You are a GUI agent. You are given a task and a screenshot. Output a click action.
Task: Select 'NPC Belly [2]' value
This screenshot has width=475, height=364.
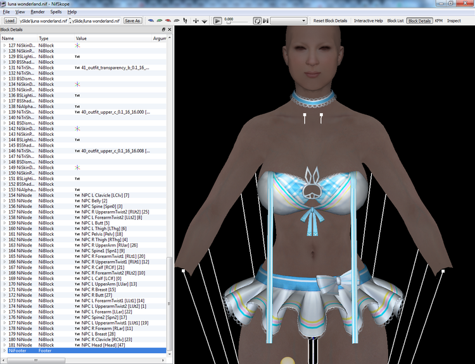(x=94, y=201)
